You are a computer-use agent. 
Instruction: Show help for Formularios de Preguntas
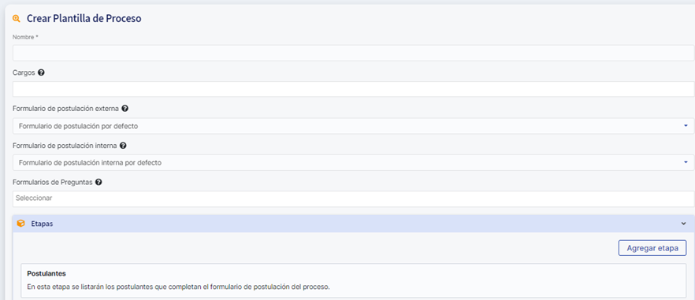coord(98,182)
